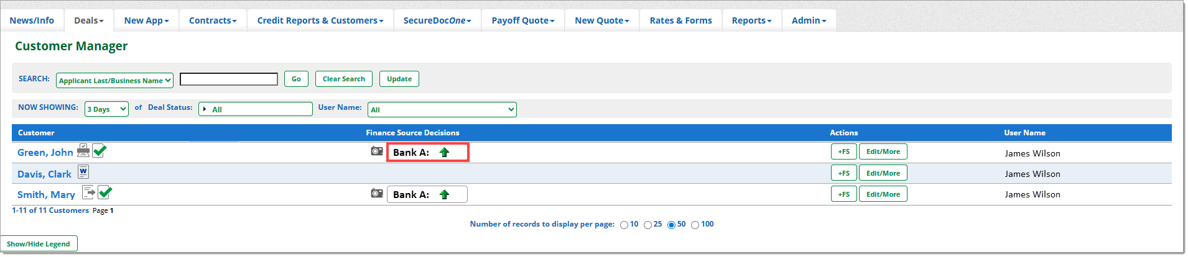Select 10 records per page
The height and width of the screenshot is (257, 1188).
624,225
